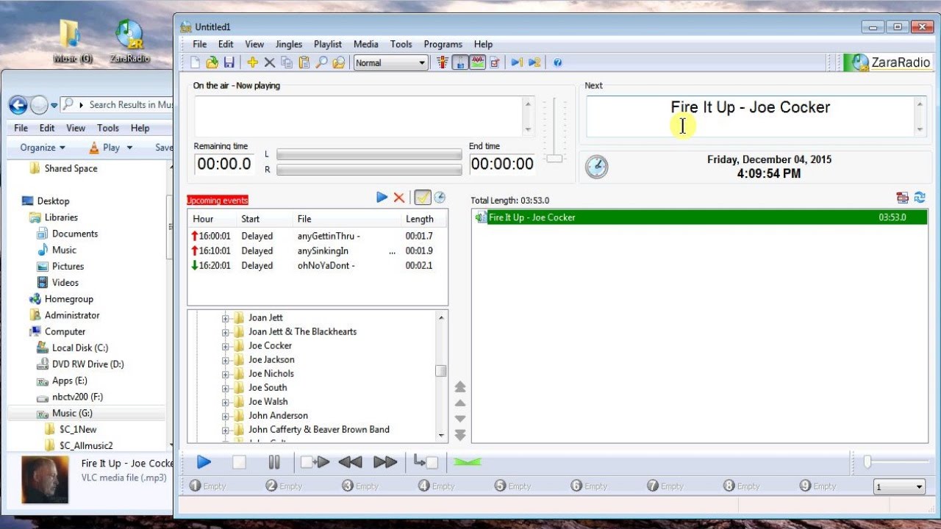Expand the Joe Jackson folder node

(226, 360)
